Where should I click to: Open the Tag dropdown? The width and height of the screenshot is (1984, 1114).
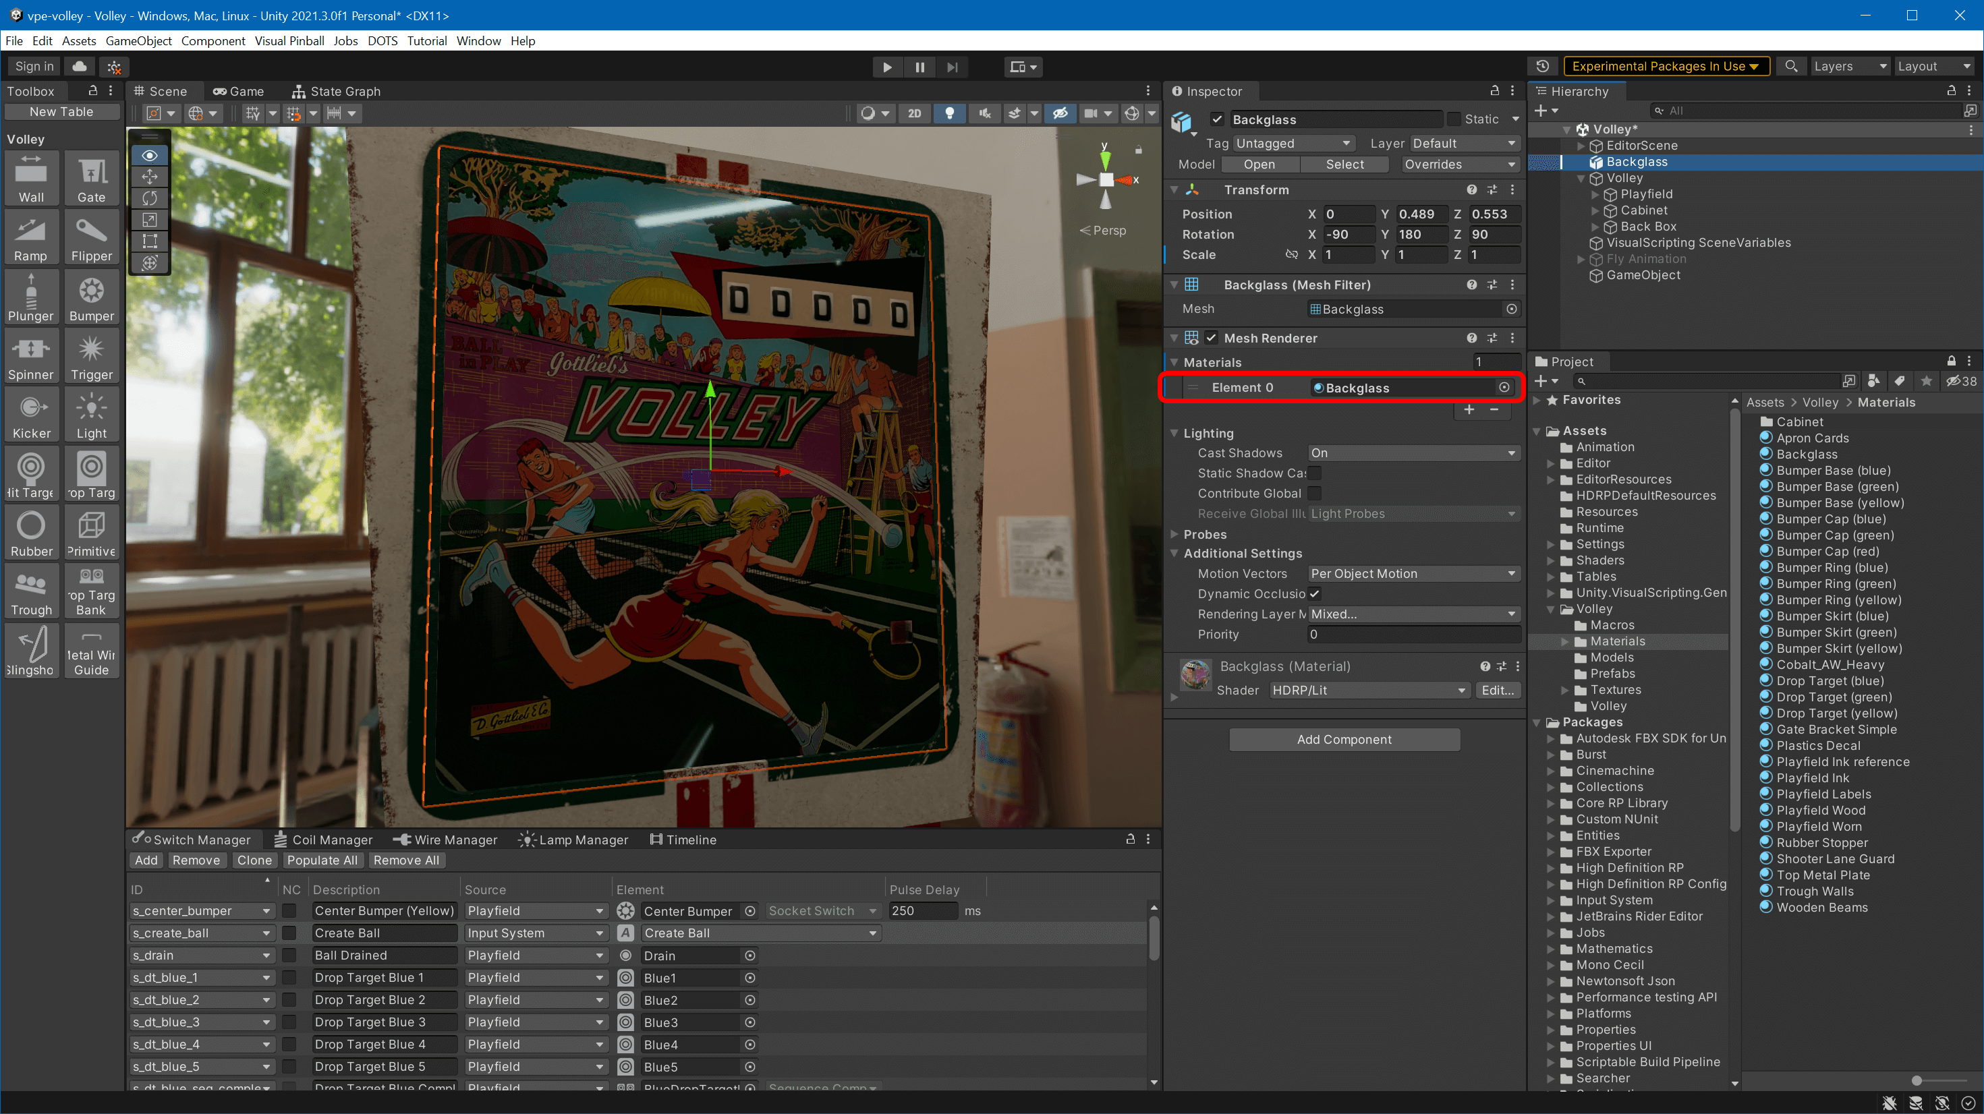click(1293, 143)
